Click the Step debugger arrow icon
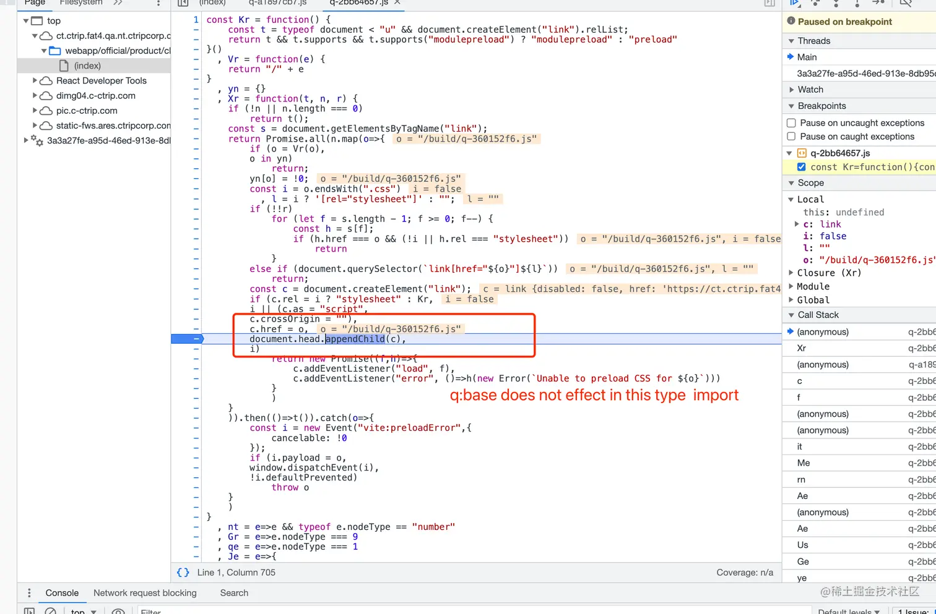The image size is (936, 614). (878, 3)
